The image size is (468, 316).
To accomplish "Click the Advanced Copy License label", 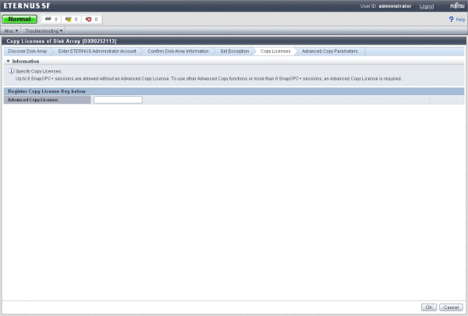I will [33, 100].
